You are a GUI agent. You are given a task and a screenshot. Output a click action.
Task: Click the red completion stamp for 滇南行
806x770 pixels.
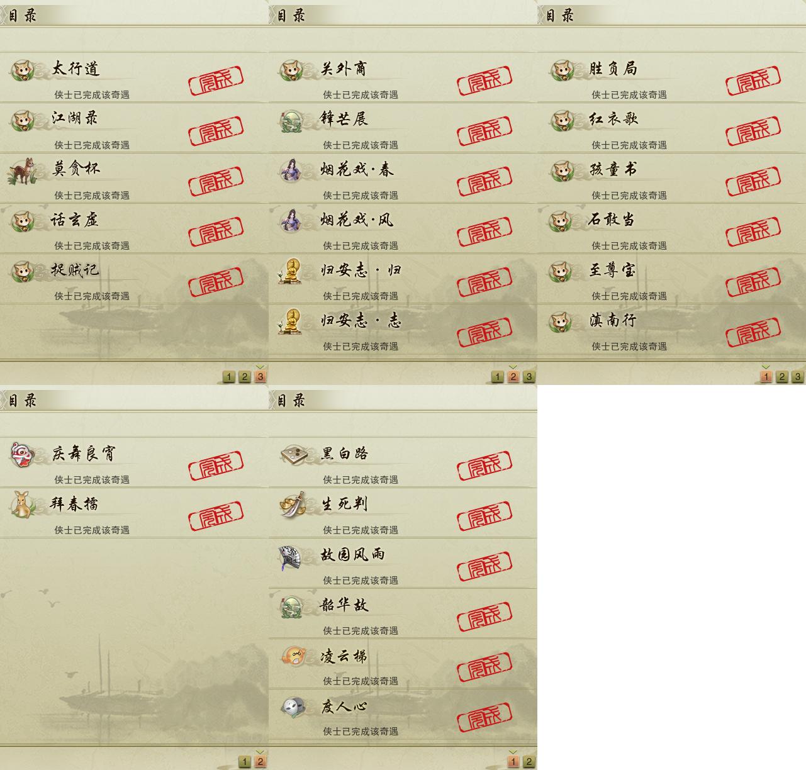click(x=753, y=333)
